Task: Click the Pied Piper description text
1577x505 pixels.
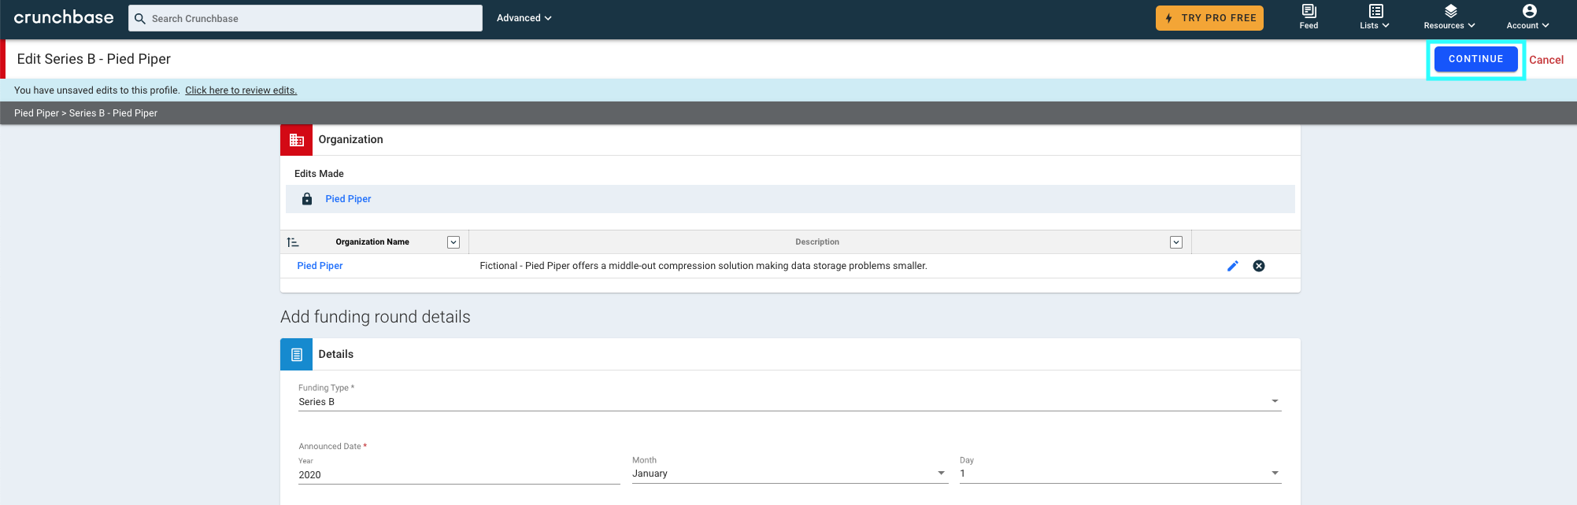Action: tap(703, 266)
